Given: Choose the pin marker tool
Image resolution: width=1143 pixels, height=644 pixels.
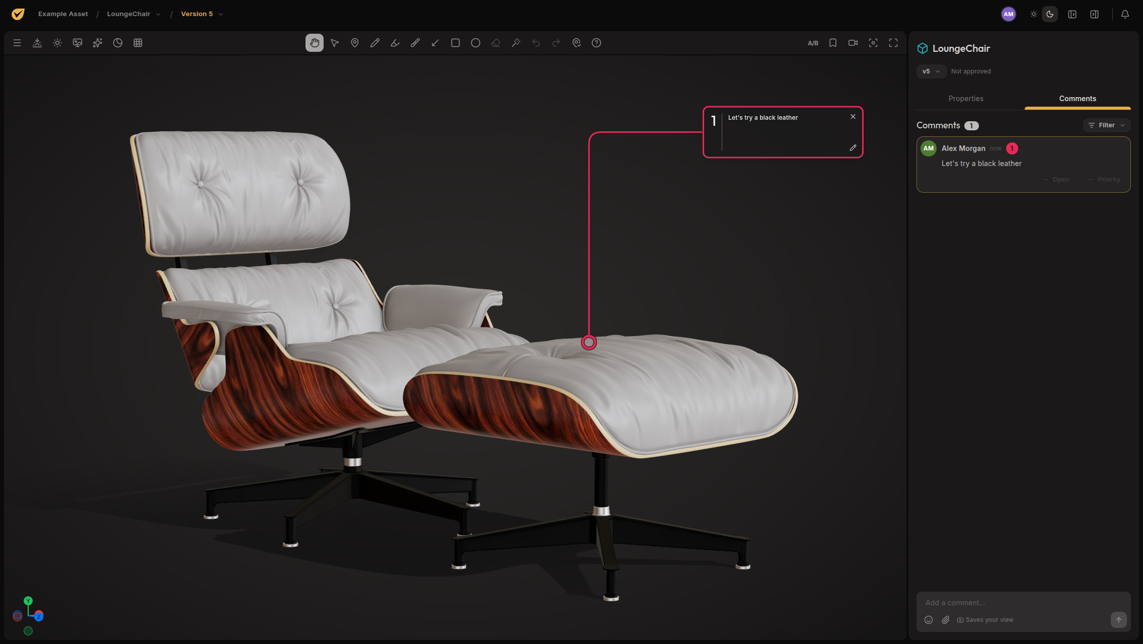Looking at the screenshot, I should click(355, 43).
